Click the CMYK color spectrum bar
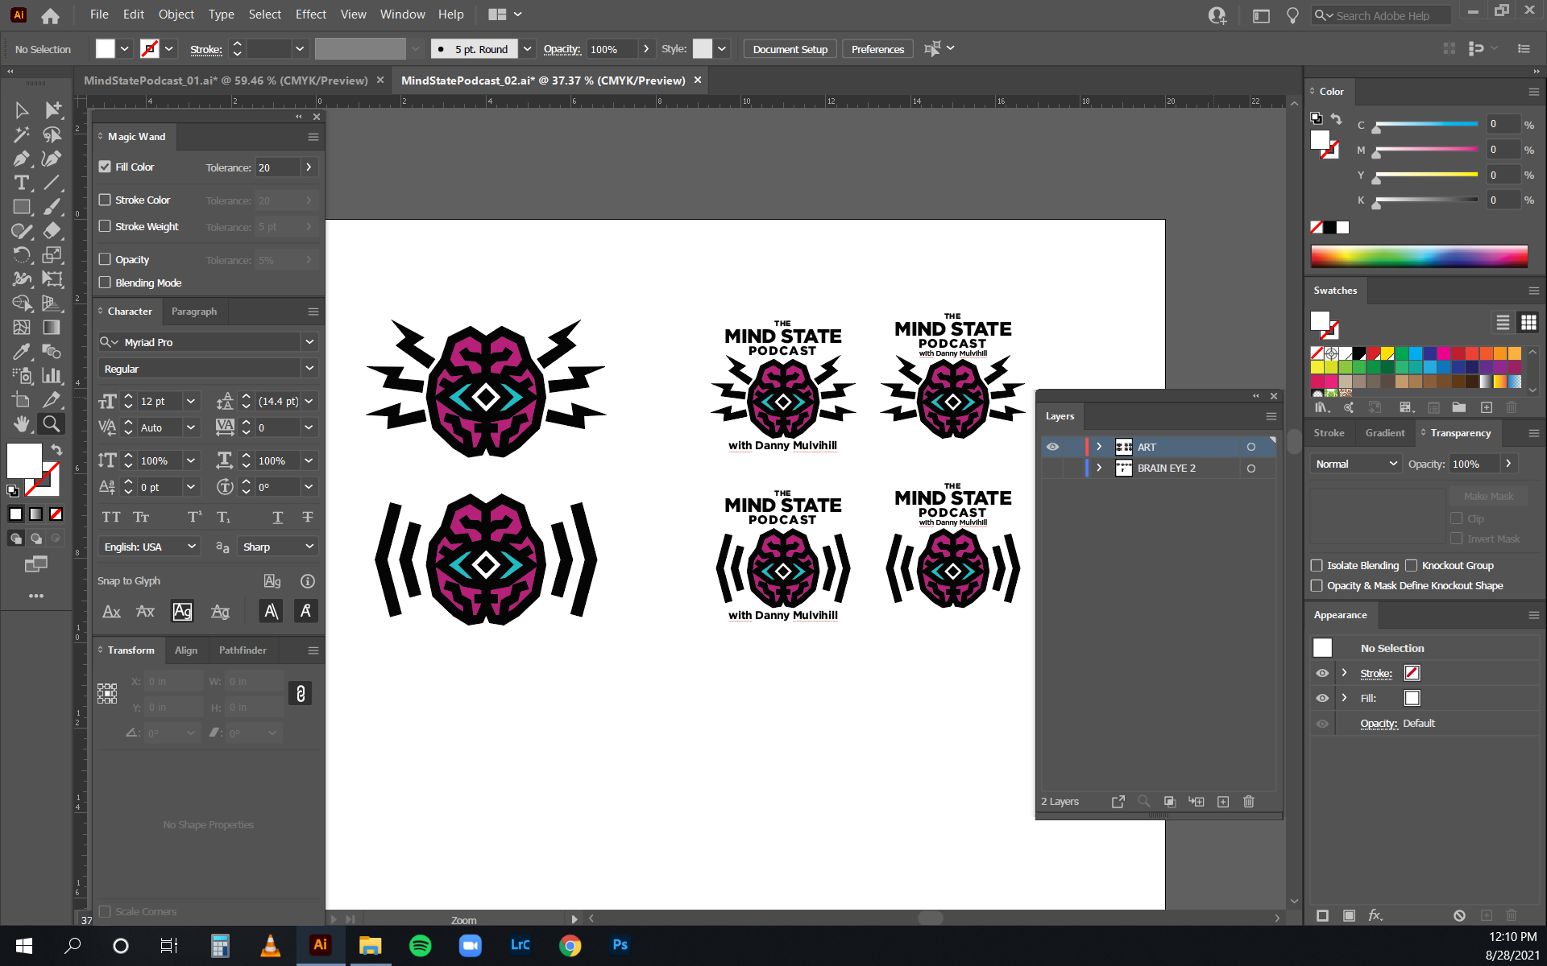The height and width of the screenshot is (966, 1547). click(1418, 256)
